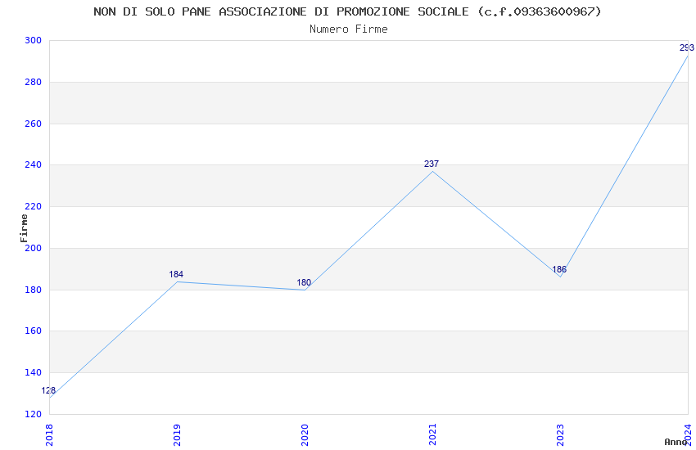Viewport: 696px width, 450px height.
Task: Click y-axis tick value 260
Action: pyautogui.click(x=34, y=124)
